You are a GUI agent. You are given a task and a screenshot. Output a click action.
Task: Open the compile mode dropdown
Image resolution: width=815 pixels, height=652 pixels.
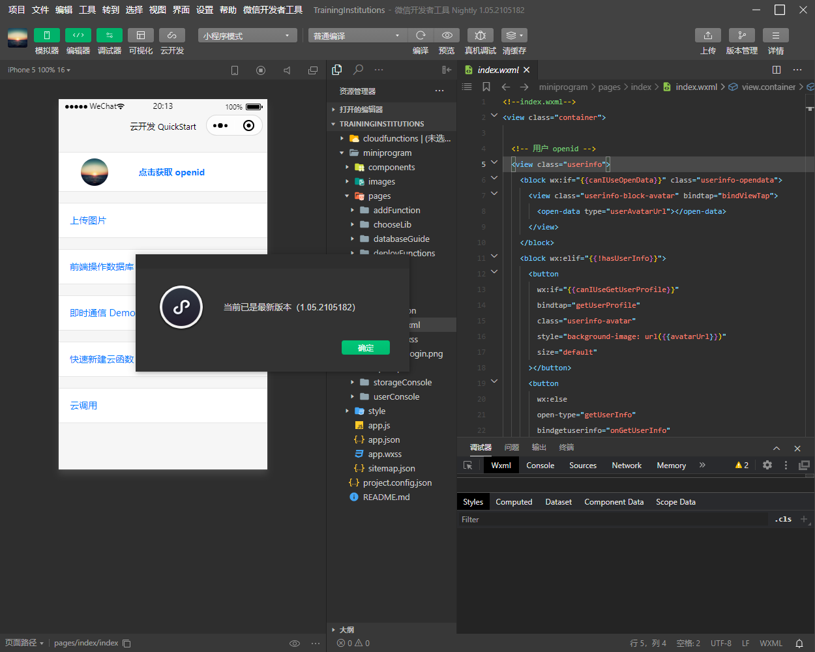[x=357, y=35]
